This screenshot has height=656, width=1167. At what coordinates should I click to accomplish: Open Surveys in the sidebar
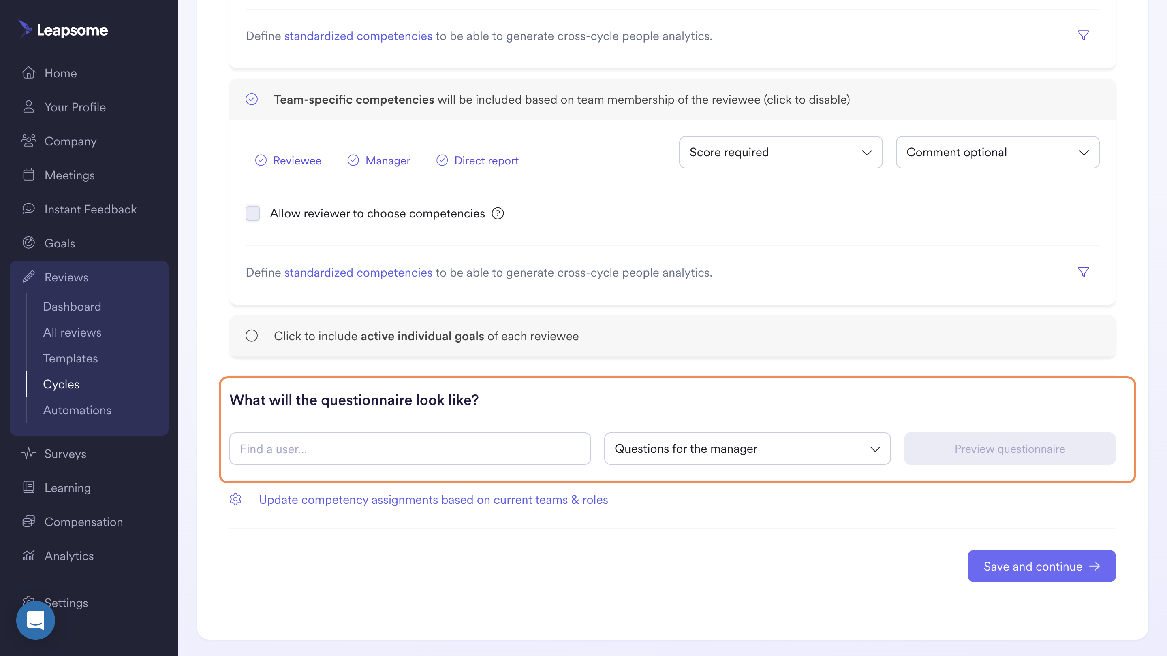65,453
